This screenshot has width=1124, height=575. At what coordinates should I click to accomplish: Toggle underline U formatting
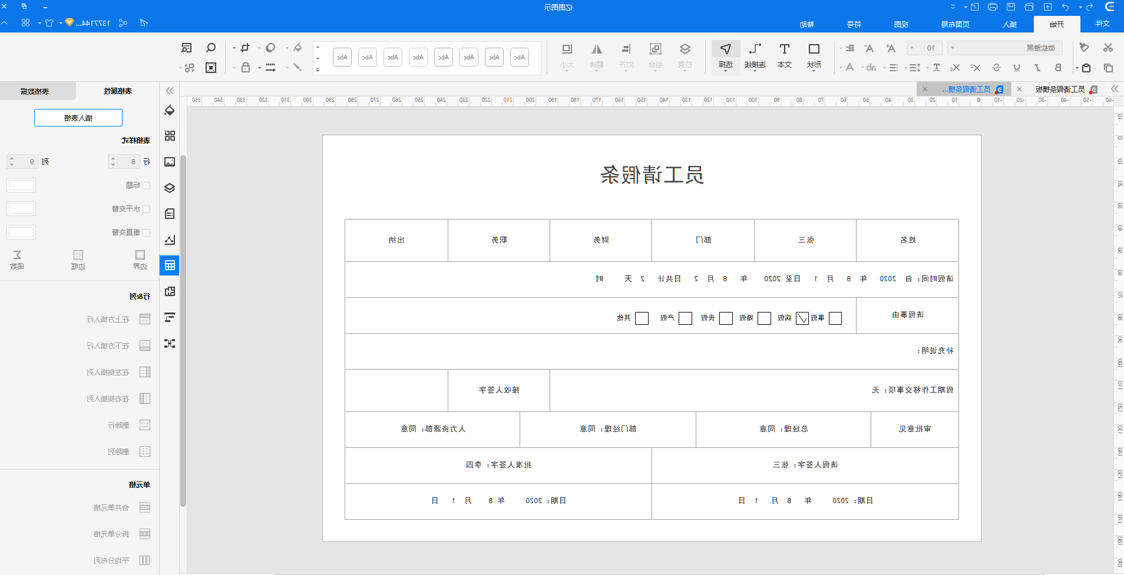pyautogui.click(x=1017, y=68)
